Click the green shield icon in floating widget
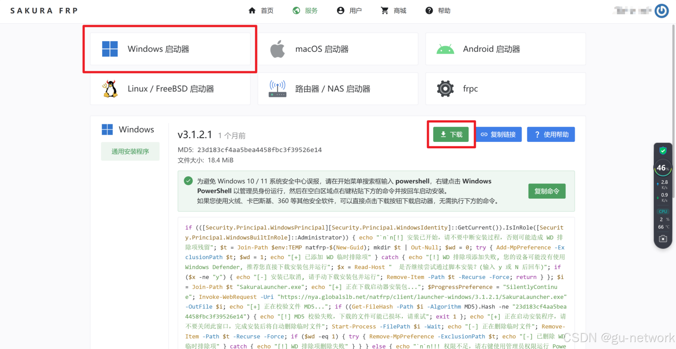This screenshot has width=676, height=349. click(663, 151)
